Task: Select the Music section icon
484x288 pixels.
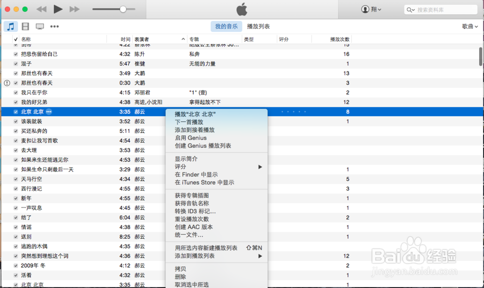Action: tap(11, 26)
